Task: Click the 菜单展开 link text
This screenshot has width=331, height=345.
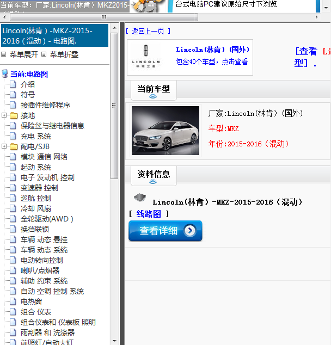Action: pyautogui.click(x=24, y=54)
